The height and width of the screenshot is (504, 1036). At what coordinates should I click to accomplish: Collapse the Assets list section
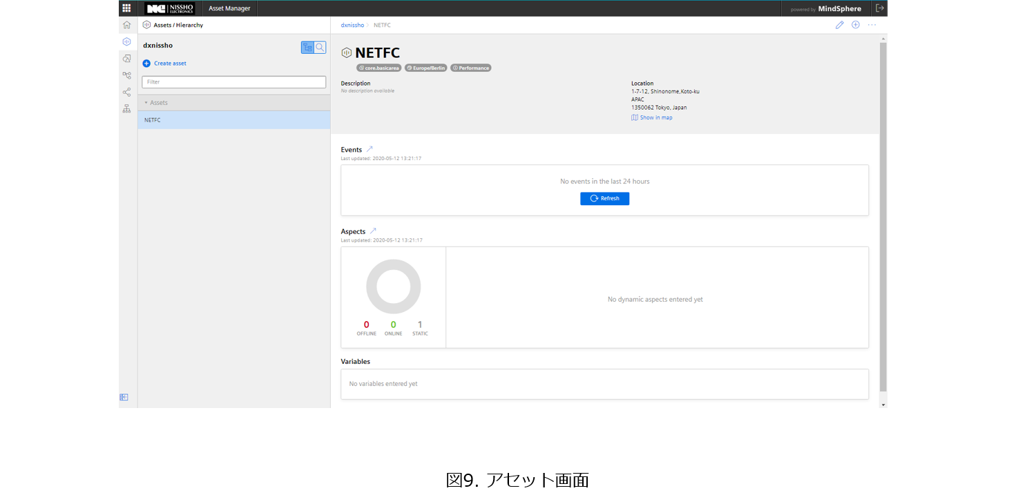tap(146, 103)
